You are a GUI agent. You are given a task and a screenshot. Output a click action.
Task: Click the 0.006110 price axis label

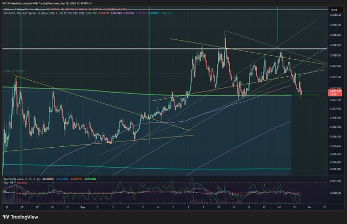tap(335, 169)
